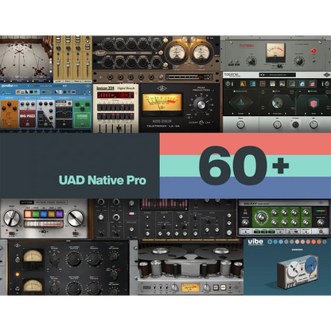Click the Topline reverb cube icon
Viewport: 331px width, 331px height.
313,103
